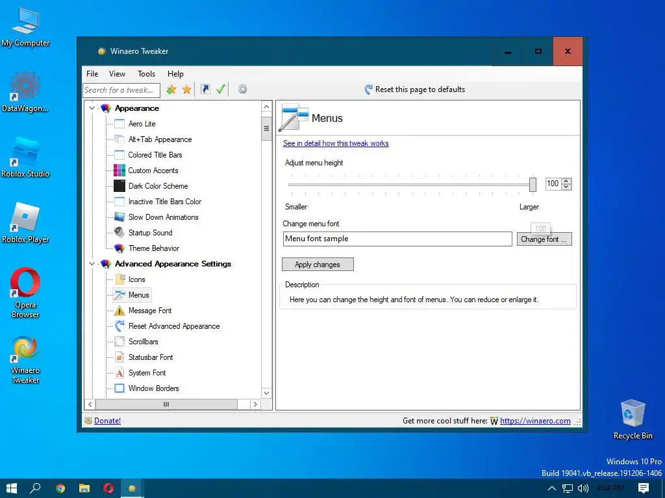This screenshot has height=498, width=665.
Task: Click the Window Borders icon
Action: [x=119, y=388]
